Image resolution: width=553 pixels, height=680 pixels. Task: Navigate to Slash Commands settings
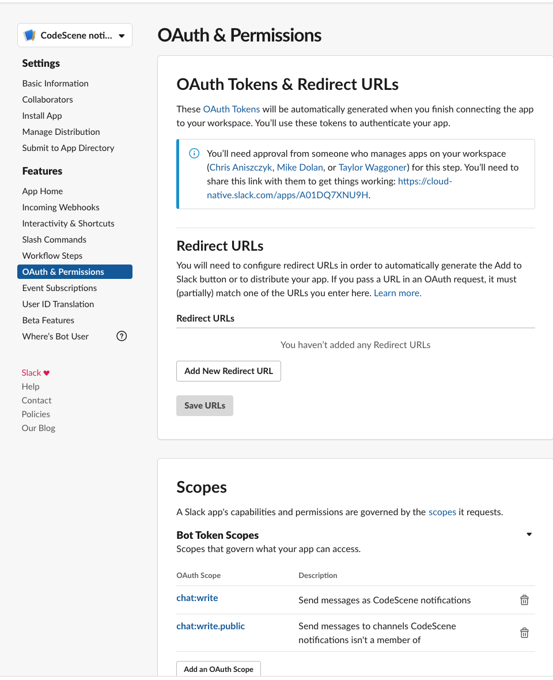point(54,239)
